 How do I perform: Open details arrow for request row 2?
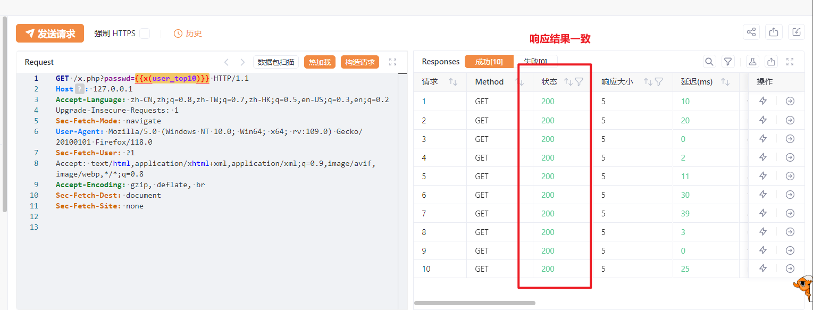coord(790,120)
